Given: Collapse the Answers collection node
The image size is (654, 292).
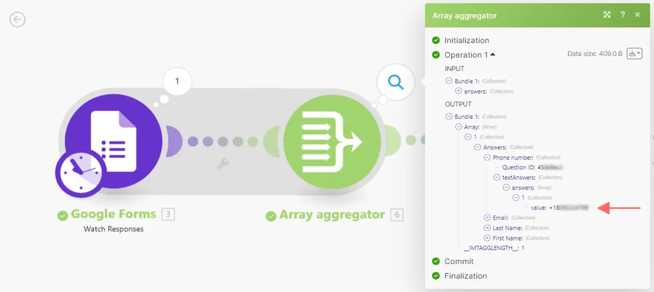Looking at the screenshot, I should (x=478, y=147).
